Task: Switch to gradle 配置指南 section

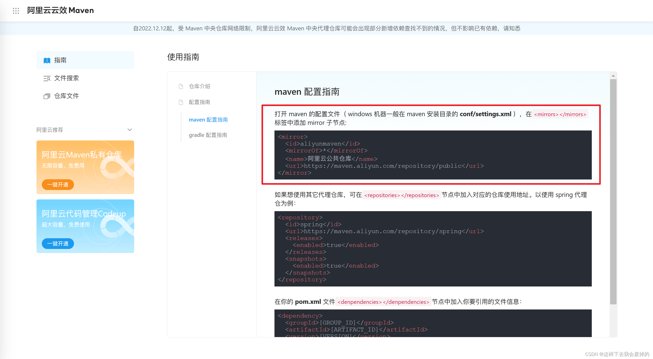Action: 208,135
